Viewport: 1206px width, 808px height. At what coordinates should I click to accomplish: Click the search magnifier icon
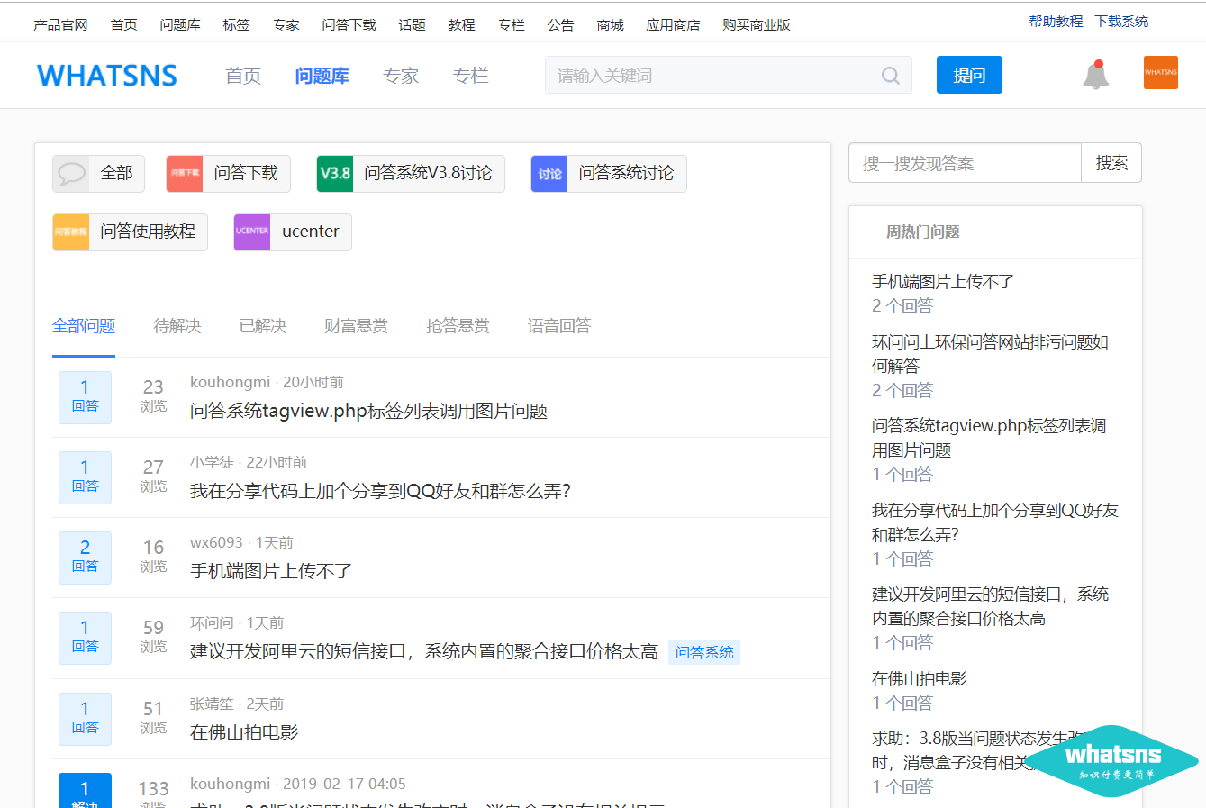point(890,76)
